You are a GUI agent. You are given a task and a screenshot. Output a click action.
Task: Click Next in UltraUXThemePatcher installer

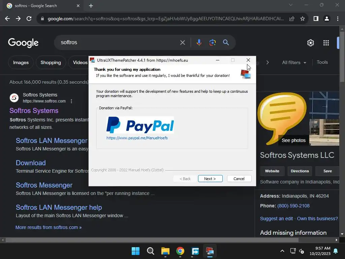pyautogui.click(x=210, y=179)
